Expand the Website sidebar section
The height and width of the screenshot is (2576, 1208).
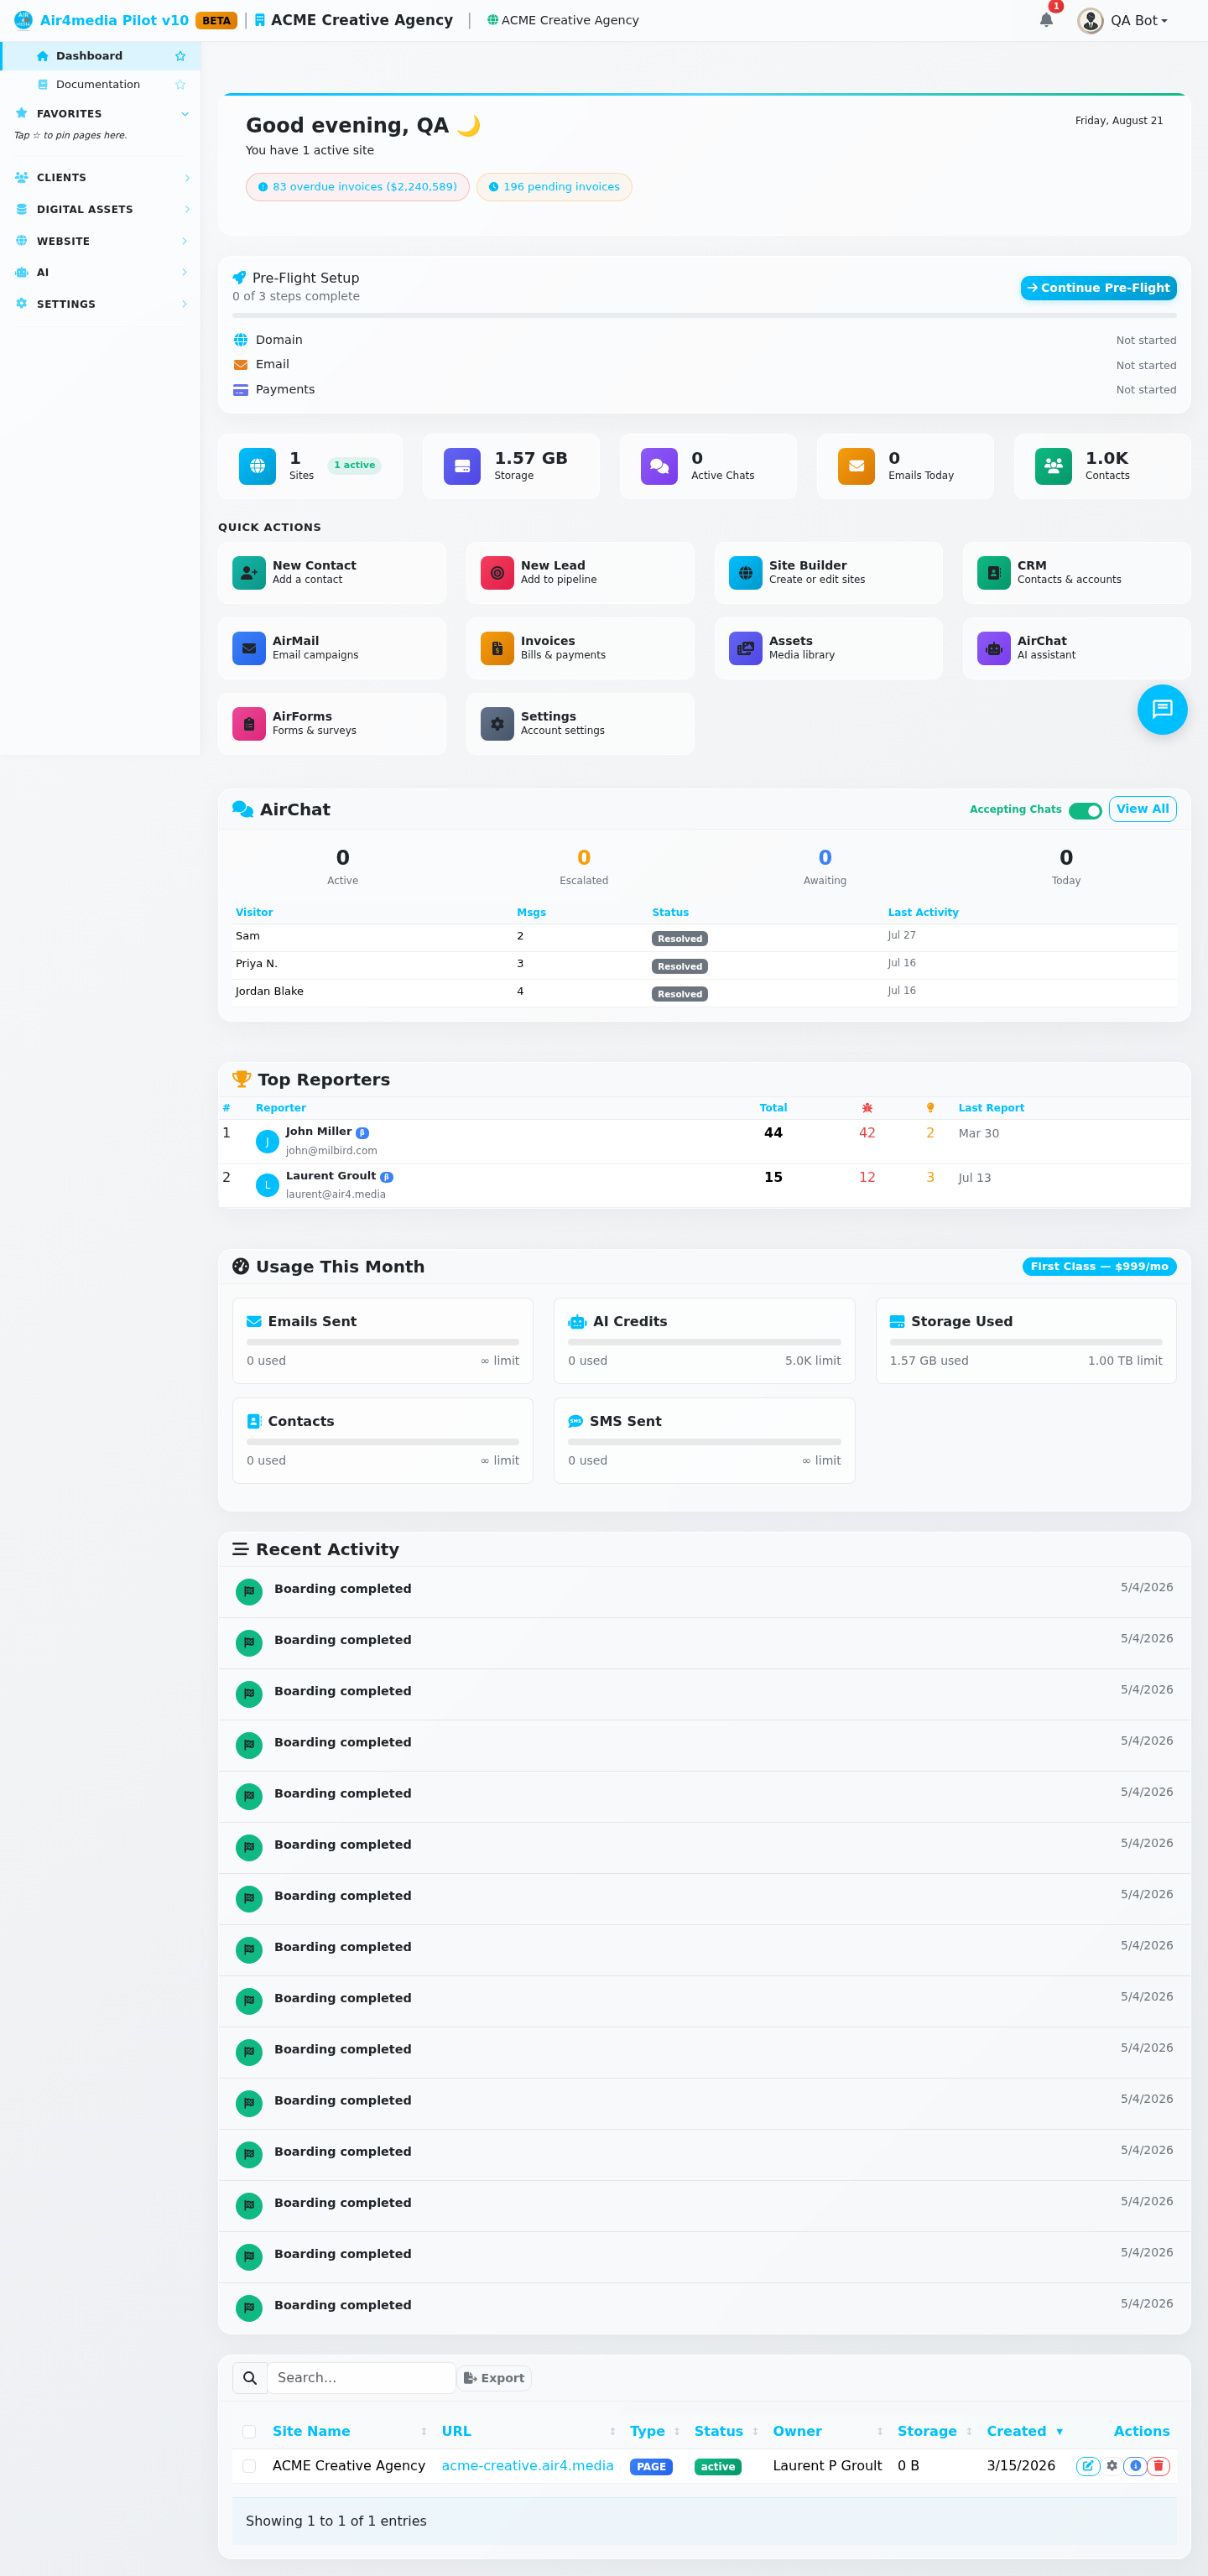pyautogui.click(x=100, y=241)
